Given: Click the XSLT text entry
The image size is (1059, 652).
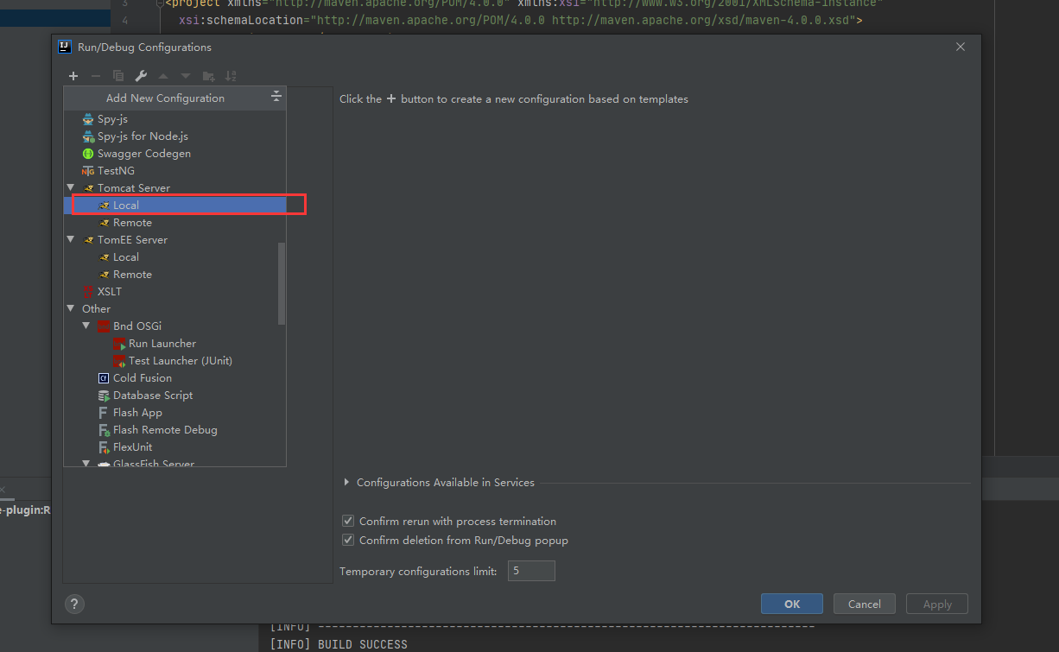Looking at the screenshot, I should click(110, 292).
